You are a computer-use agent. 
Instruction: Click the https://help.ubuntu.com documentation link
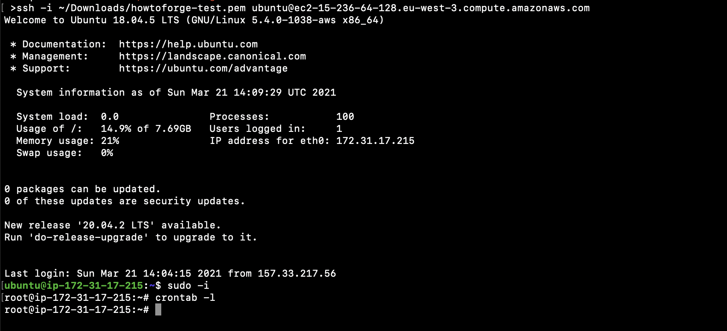click(188, 44)
